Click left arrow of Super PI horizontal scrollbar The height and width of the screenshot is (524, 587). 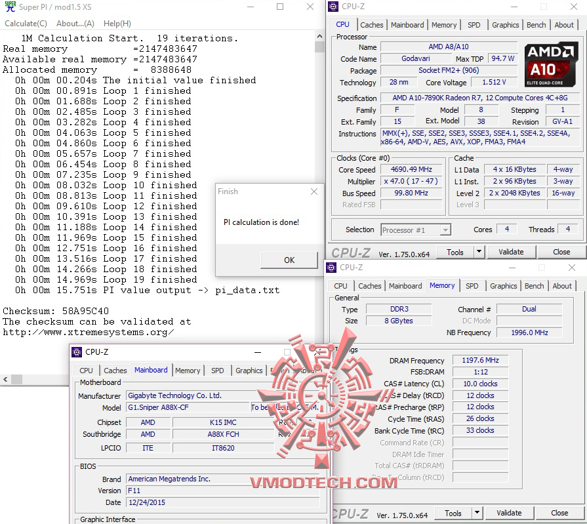(x=5, y=380)
